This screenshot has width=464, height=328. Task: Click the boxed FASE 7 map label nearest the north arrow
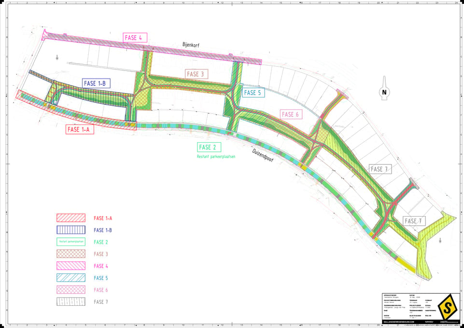(x=380, y=169)
